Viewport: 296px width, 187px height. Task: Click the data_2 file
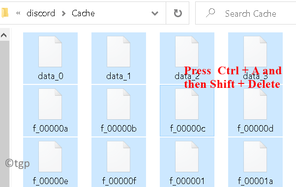(187, 58)
